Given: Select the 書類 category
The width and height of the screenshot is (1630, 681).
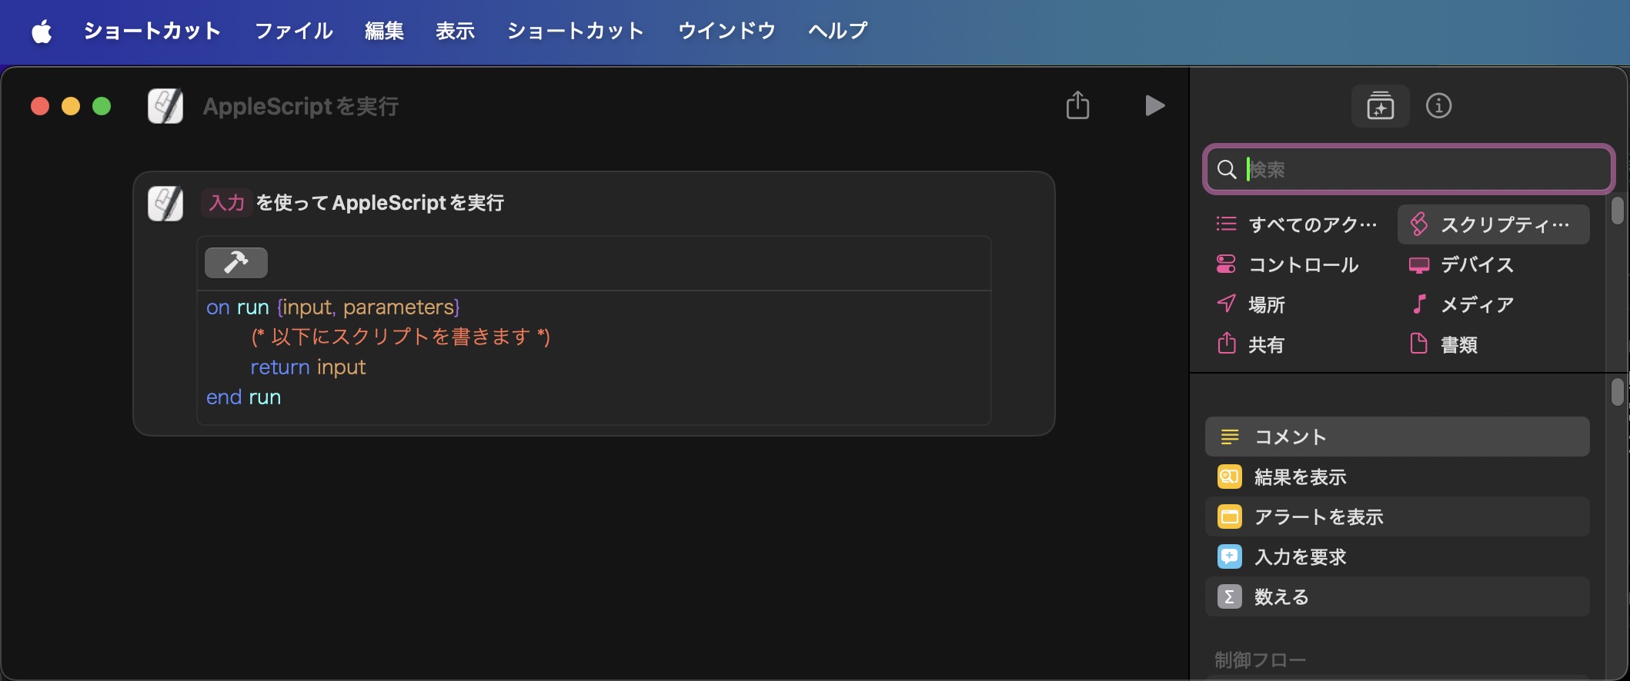Looking at the screenshot, I should (x=1493, y=344).
